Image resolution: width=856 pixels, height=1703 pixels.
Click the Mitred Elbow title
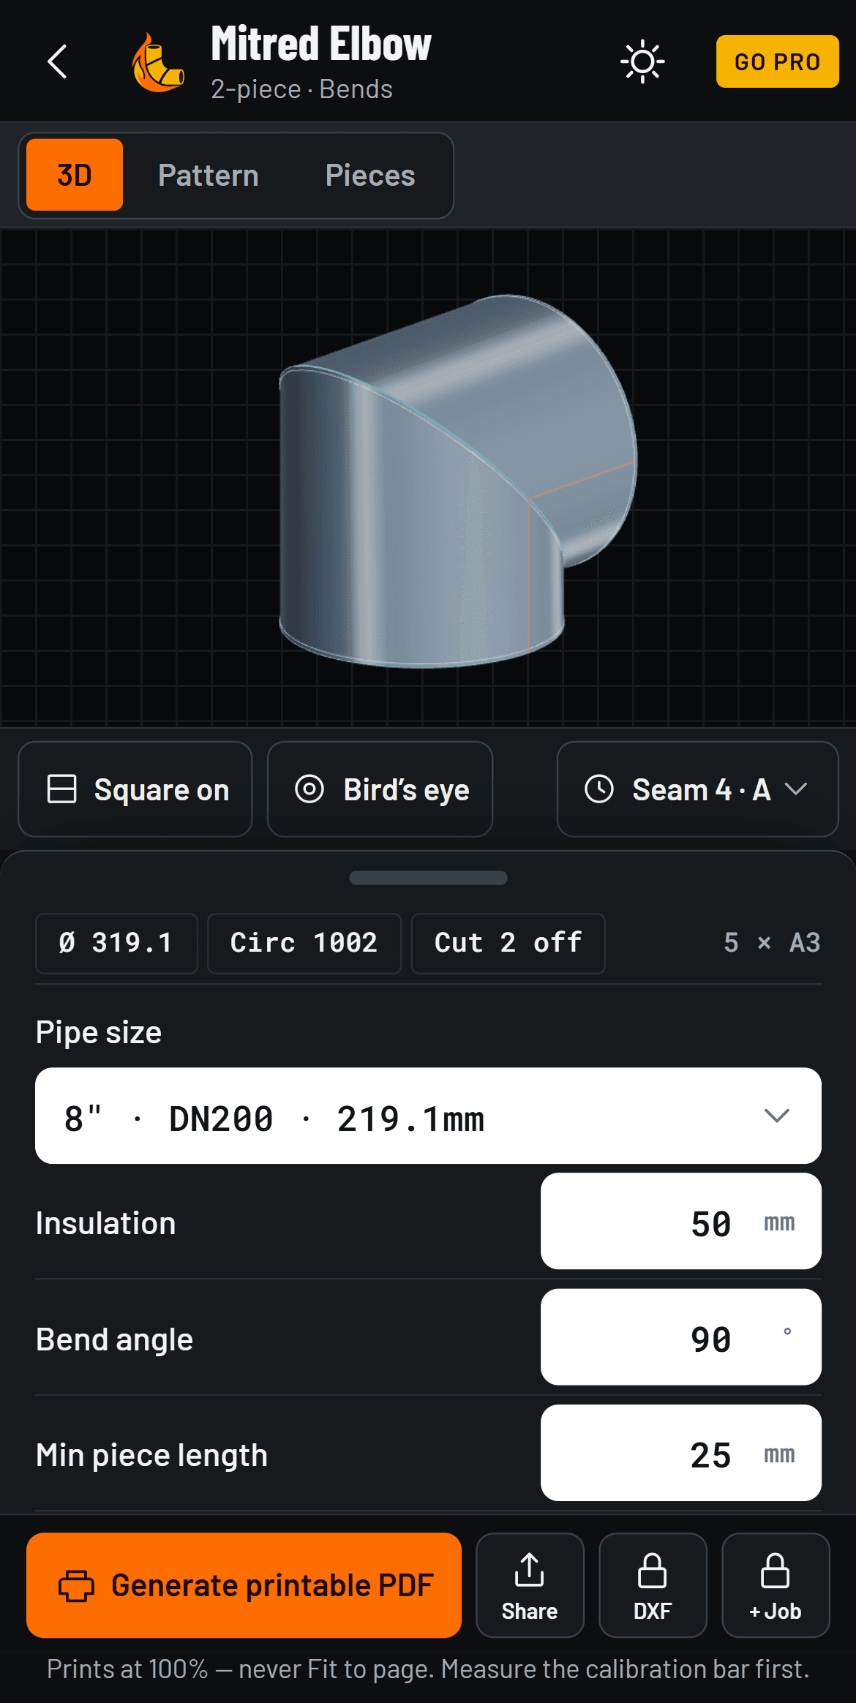click(x=321, y=44)
